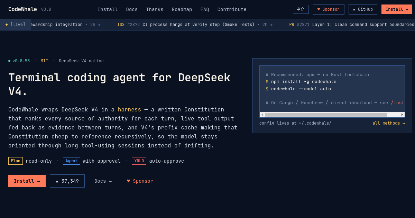This screenshot has height=218, width=415.
Task: Open issue #2872 CI process hangs ticker item
Action: click(195, 25)
